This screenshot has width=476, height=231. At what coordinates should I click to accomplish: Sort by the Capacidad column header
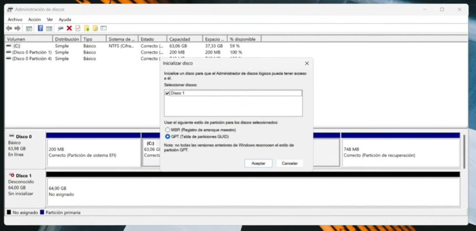185,39
